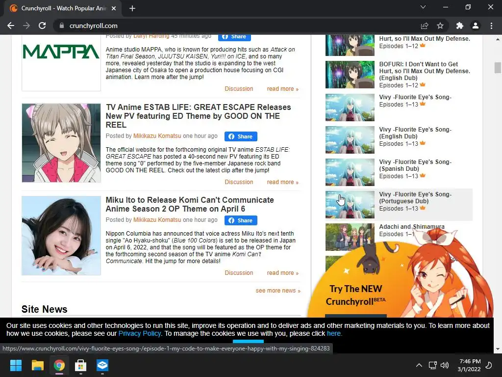This screenshot has height=377, width=502.
Task: Open the network status tray icon
Action: pos(432,365)
